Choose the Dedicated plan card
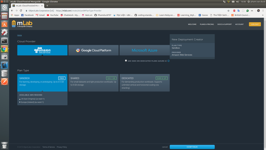 (x=144, y=83)
